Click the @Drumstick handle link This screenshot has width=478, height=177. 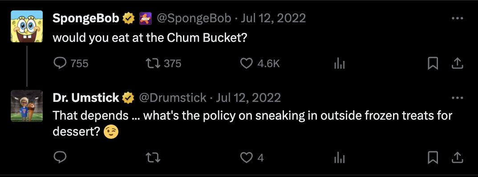pyautogui.click(x=173, y=98)
